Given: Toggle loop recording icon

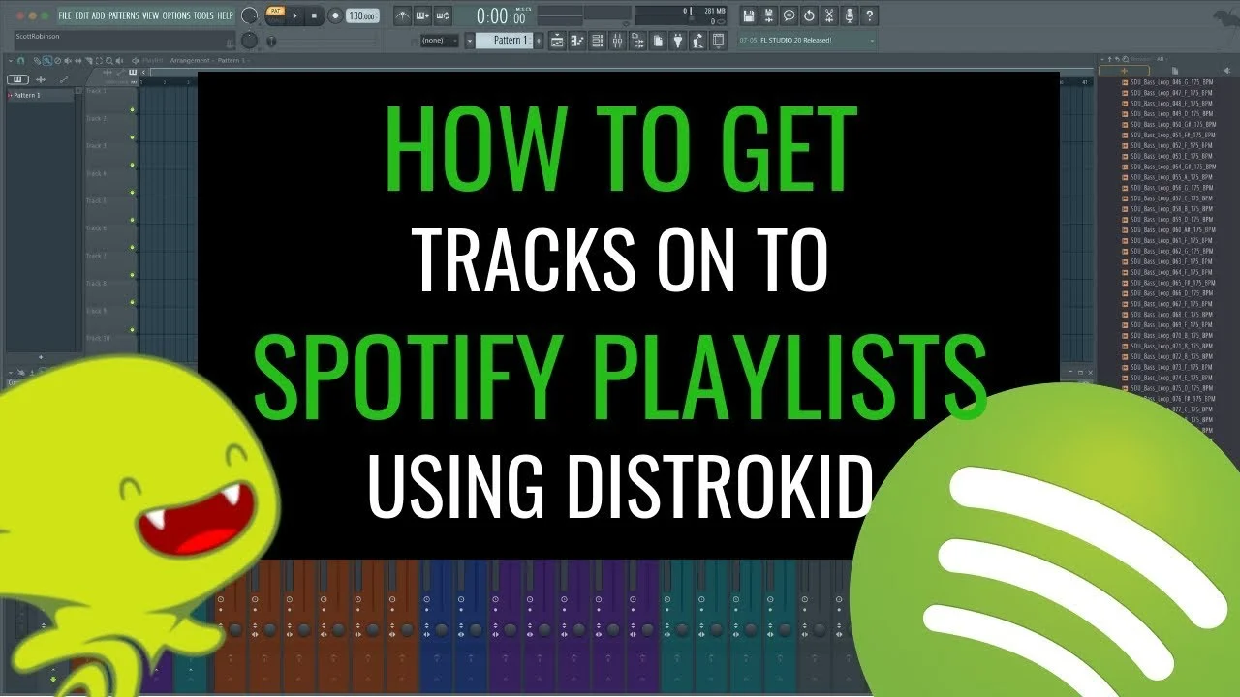Looking at the screenshot, I should click(443, 15).
